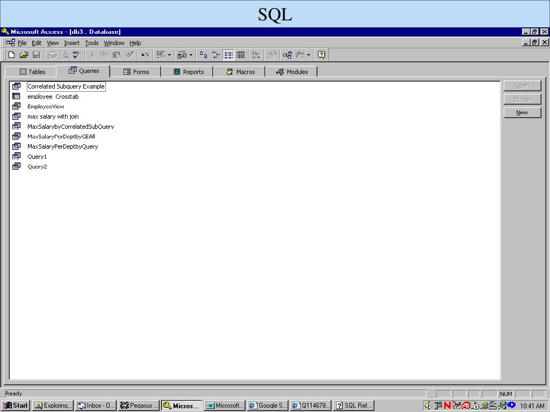Select the Query2 item
Viewport: 550px width, 412px height.
click(x=37, y=166)
